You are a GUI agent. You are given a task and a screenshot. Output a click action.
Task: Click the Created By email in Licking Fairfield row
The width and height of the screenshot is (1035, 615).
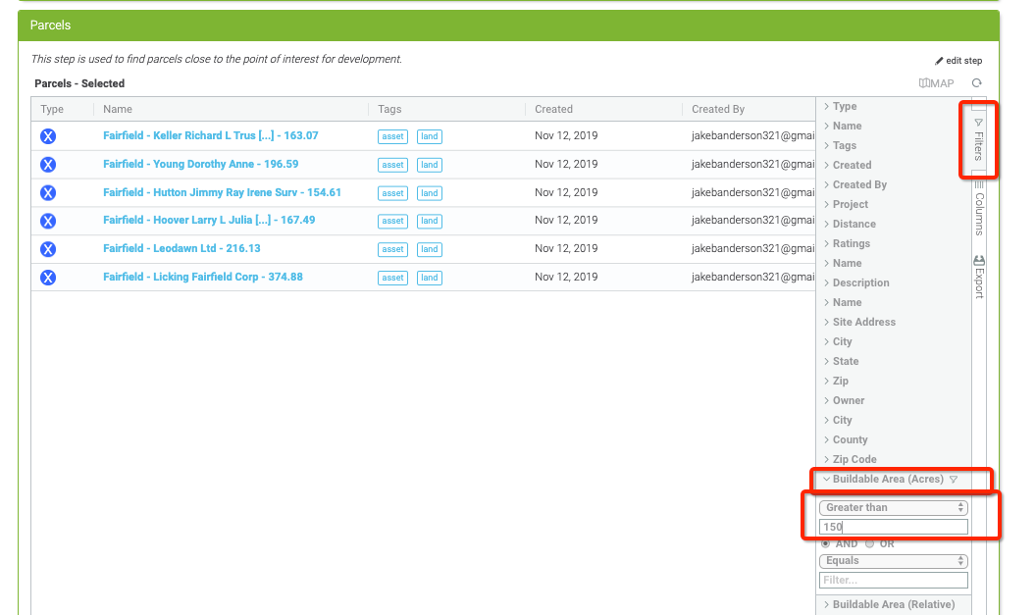tap(753, 277)
